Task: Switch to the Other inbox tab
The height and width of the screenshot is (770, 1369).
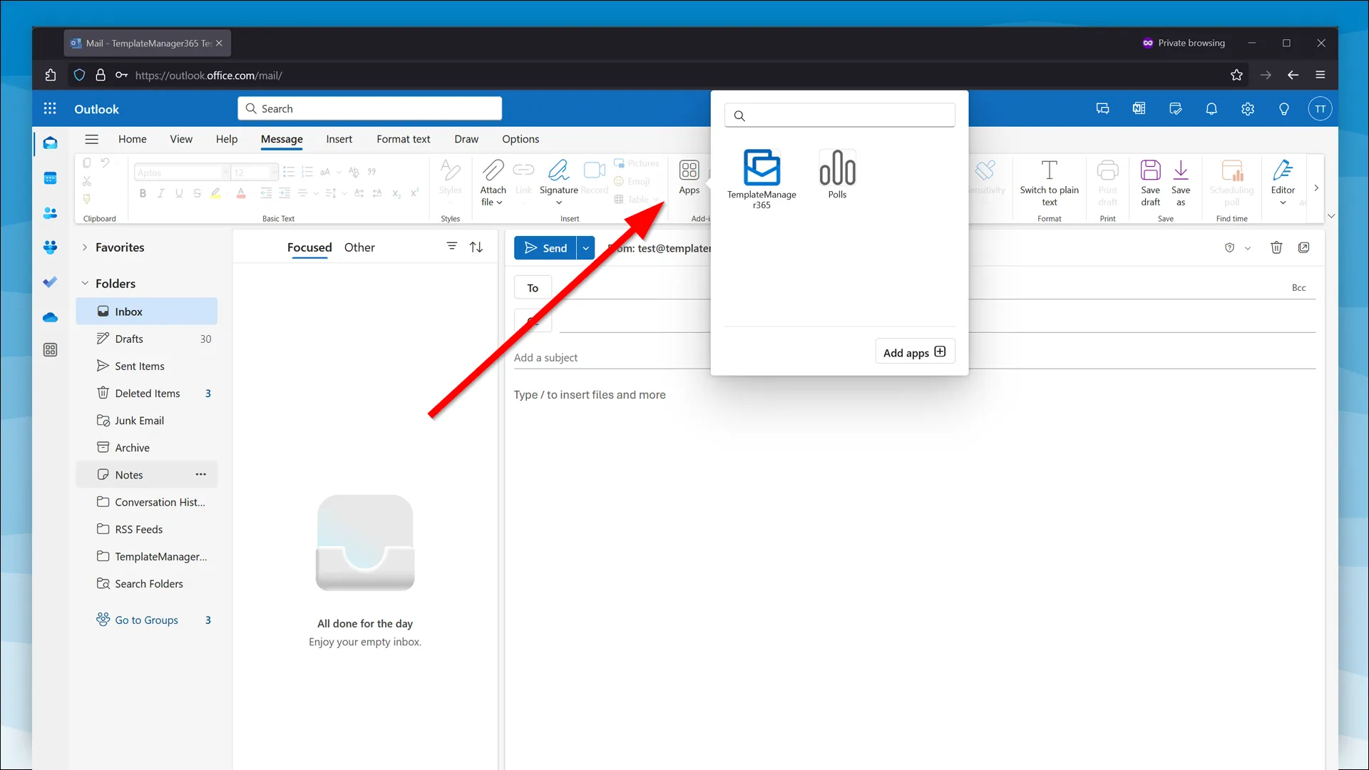Action: pos(359,247)
